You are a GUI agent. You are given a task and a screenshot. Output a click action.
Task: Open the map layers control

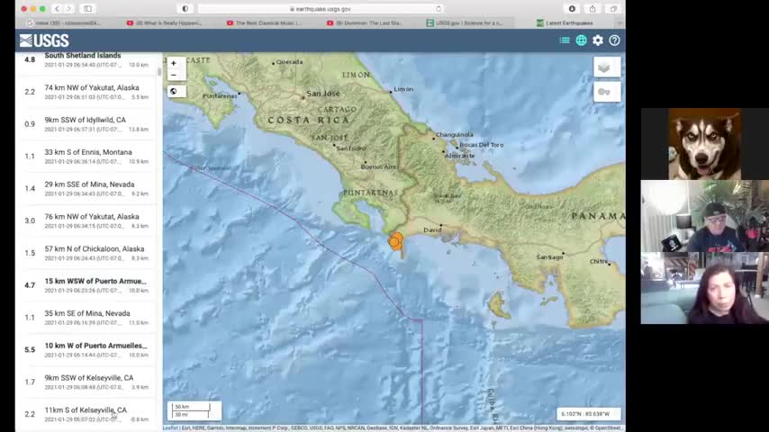click(x=607, y=67)
